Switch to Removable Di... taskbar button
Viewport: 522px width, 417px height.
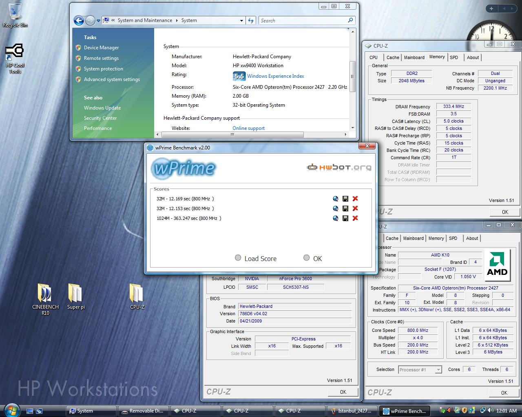[x=143, y=411]
